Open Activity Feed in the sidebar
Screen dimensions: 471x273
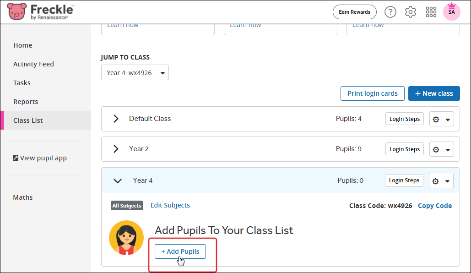tap(34, 64)
